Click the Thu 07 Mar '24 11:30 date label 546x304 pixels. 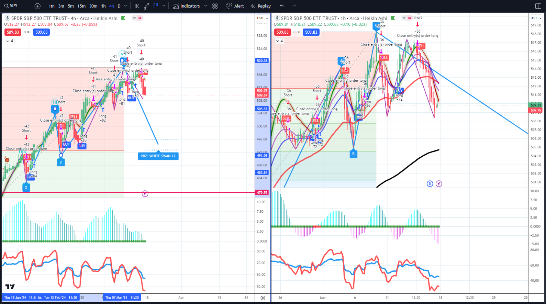tap(122, 297)
